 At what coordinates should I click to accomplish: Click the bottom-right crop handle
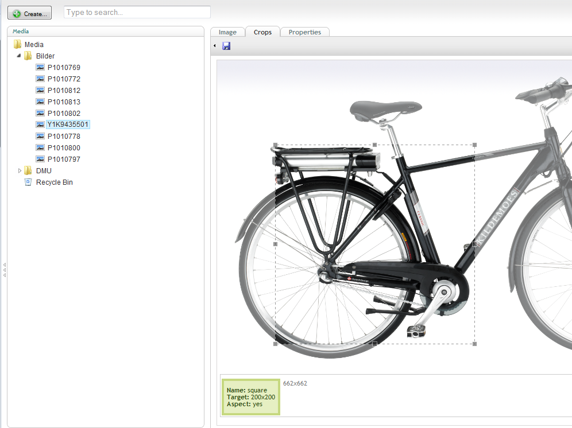[474, 344]
